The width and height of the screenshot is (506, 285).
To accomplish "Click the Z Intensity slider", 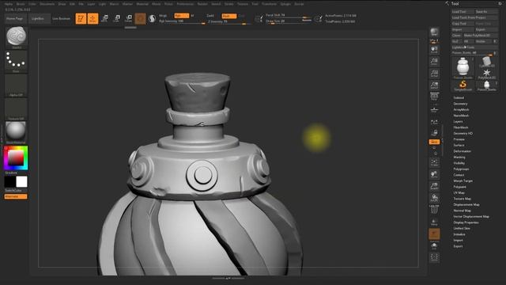I will pos(229,21).
